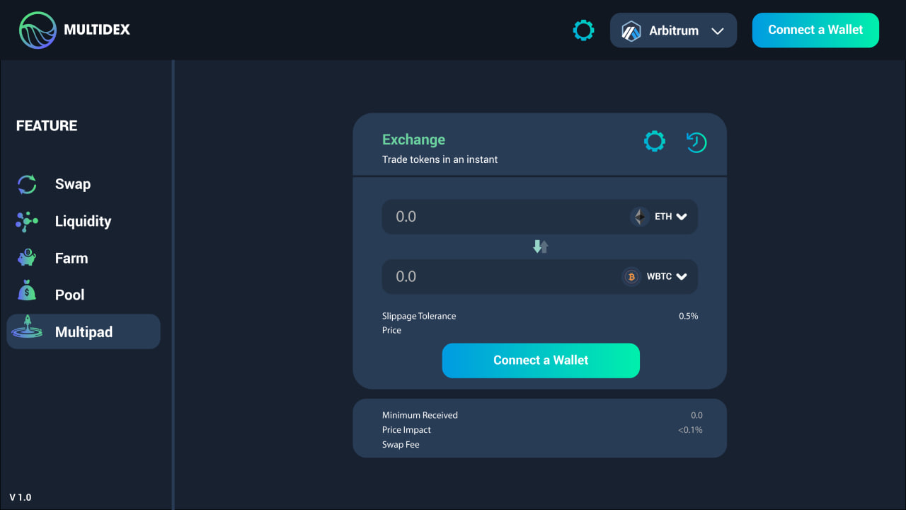This screenshot has height=510, width=906.
Task: Select the Pool money bag icon
Action: [x=26, y=294]
